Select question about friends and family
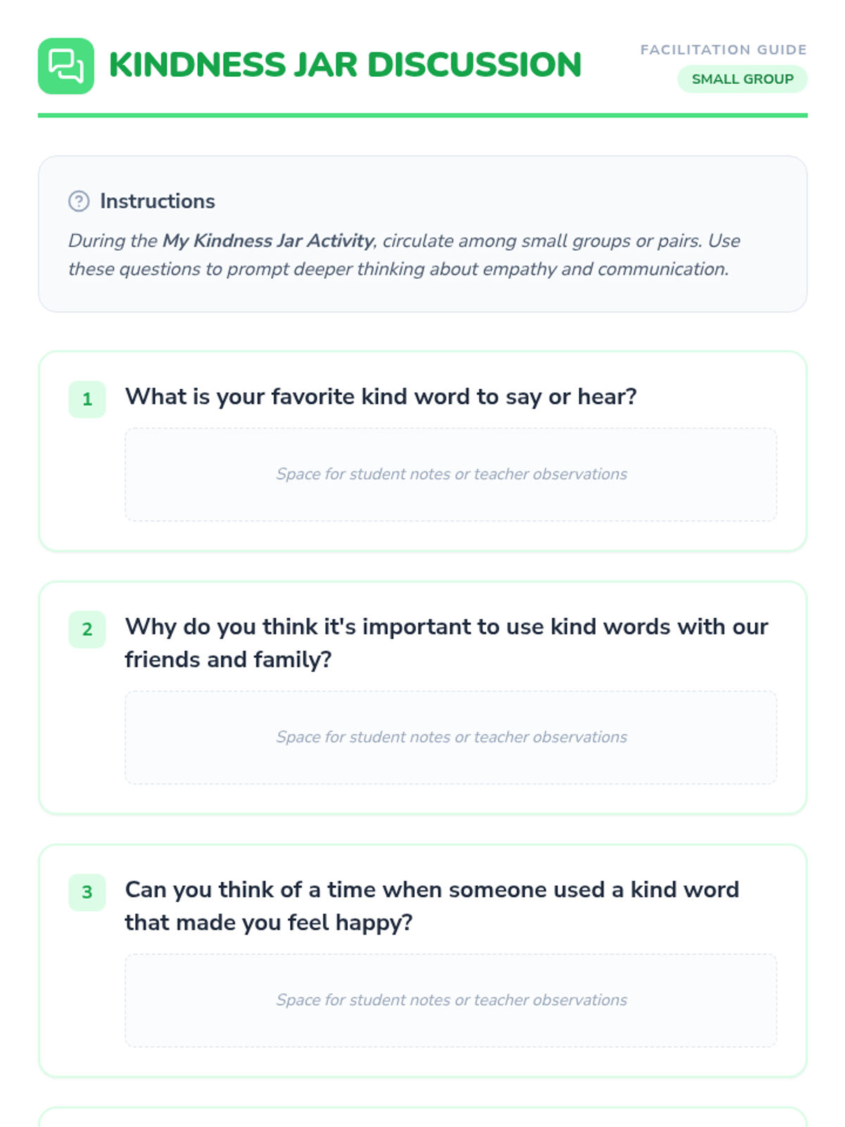The height and width of the screenshot is (1127, 845). coord(446,642)
